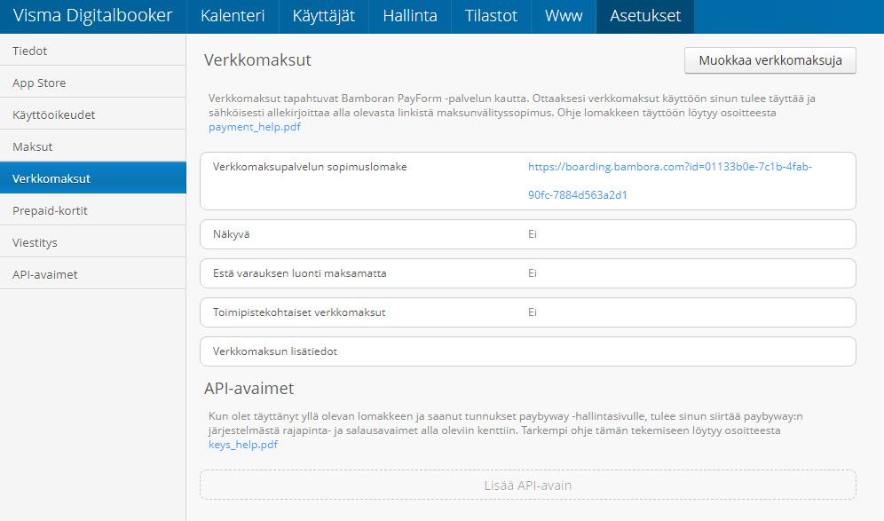The image size is (884, 521).
Task: Select the Www tab
Action: pos(564,16)
